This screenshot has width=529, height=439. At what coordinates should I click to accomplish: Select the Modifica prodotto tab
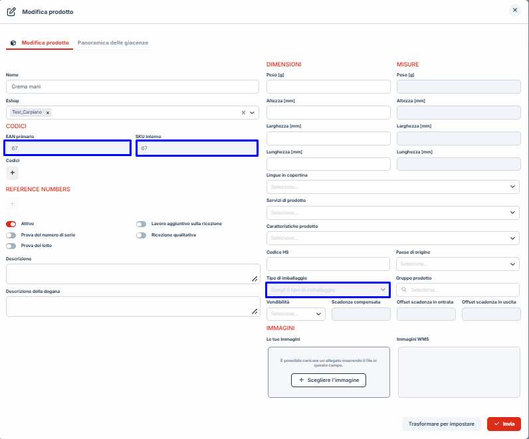pos(45,43)
